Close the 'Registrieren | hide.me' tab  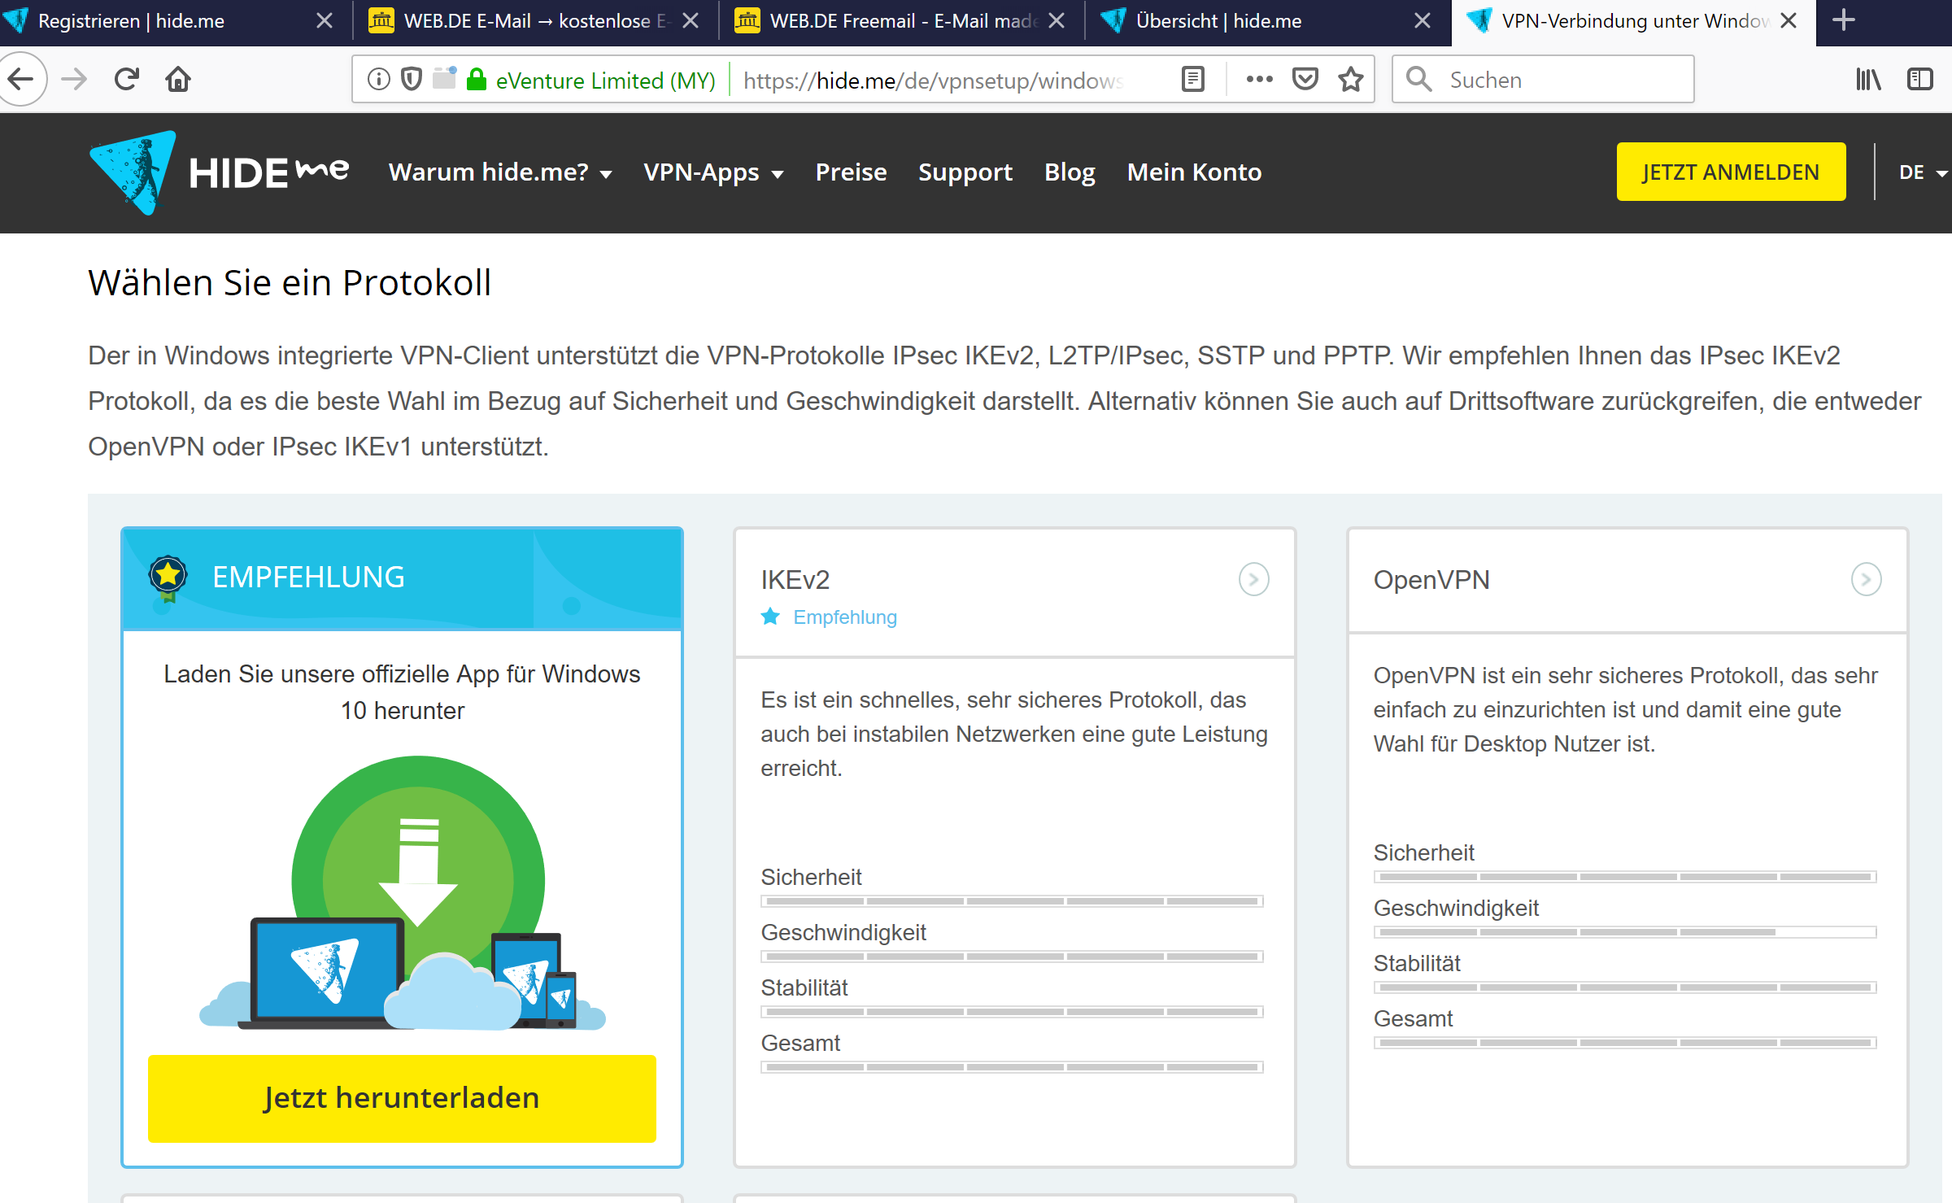(324, 21)
